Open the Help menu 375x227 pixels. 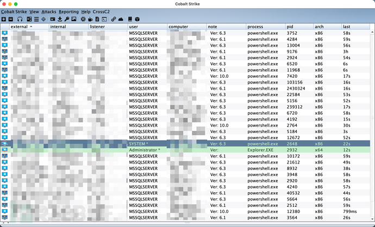[x=86, y=12]
